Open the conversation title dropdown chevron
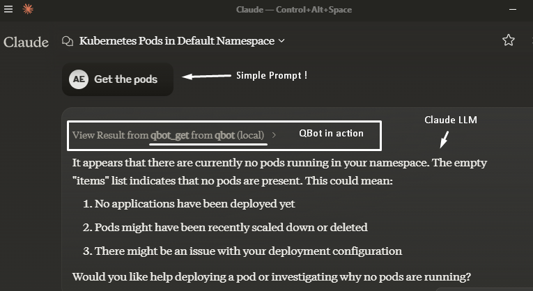The width and height of the screenshot is (533, 291). [281, 41]
